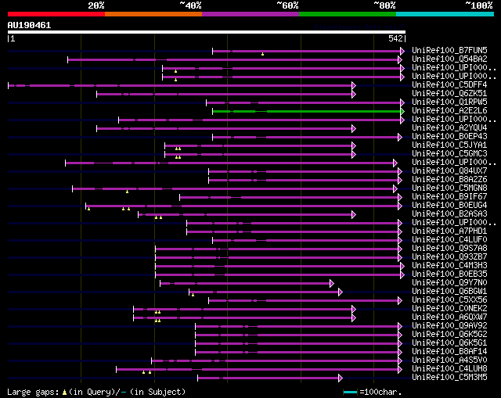Select UniRef100_A2YQU4 label
The height and width of the screenshot is (398, 501).
[449, 128]
